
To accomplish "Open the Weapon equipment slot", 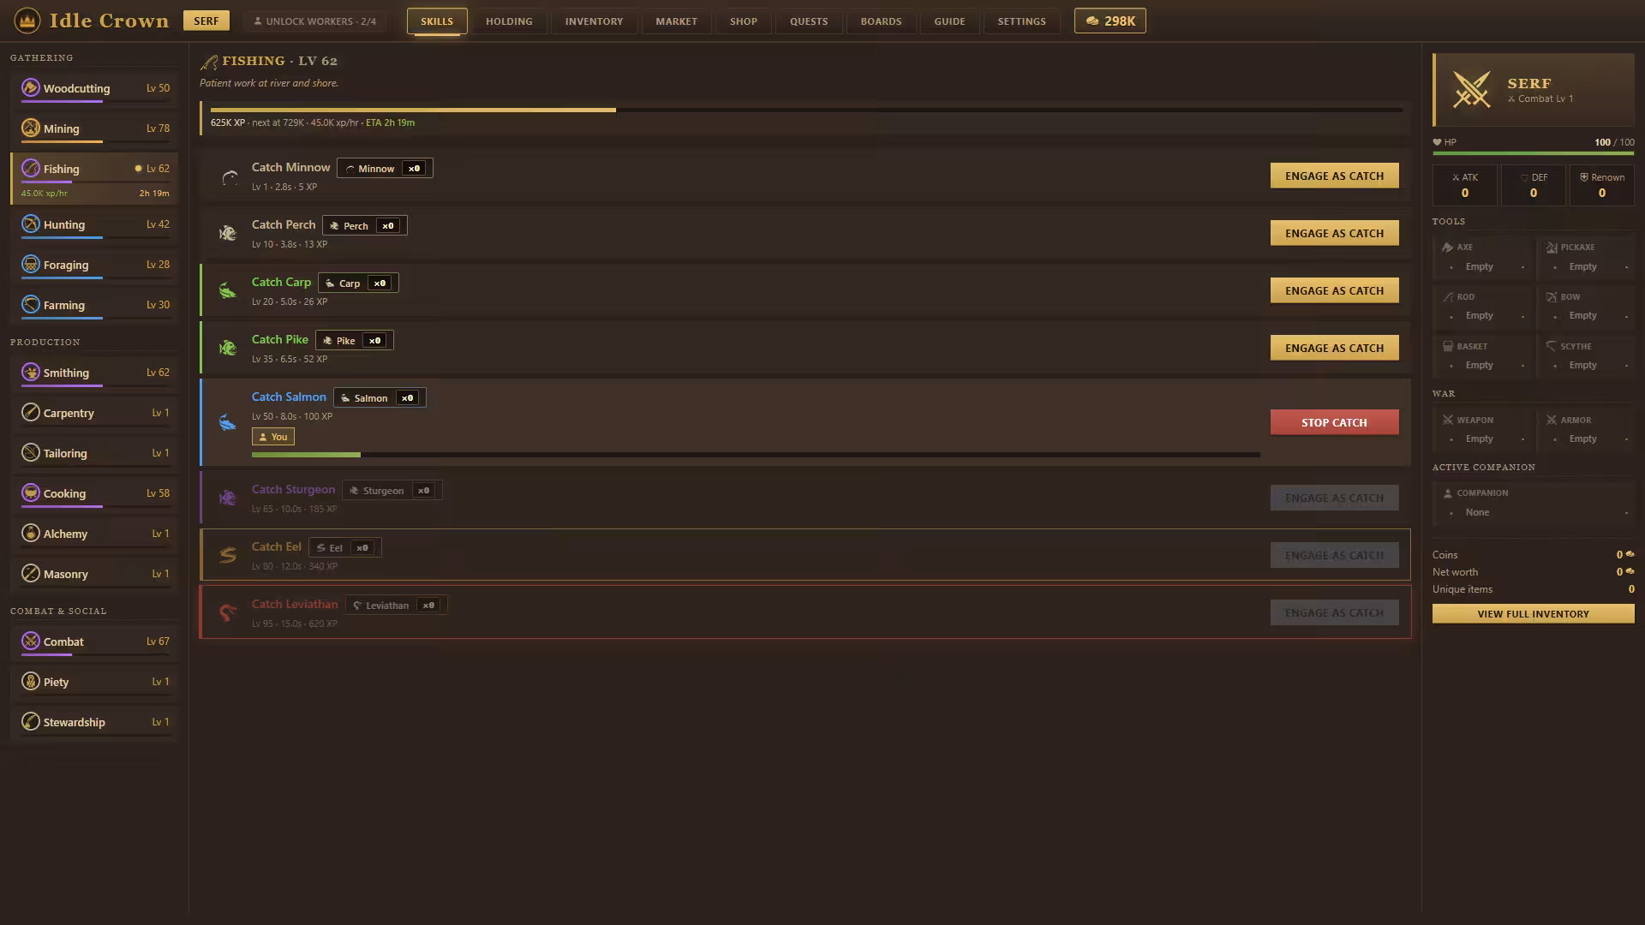I will pos(1481,430).
